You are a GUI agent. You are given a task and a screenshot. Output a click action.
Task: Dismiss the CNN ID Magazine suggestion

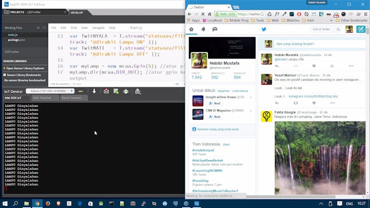pyautogui.click(x=251, y=110)
